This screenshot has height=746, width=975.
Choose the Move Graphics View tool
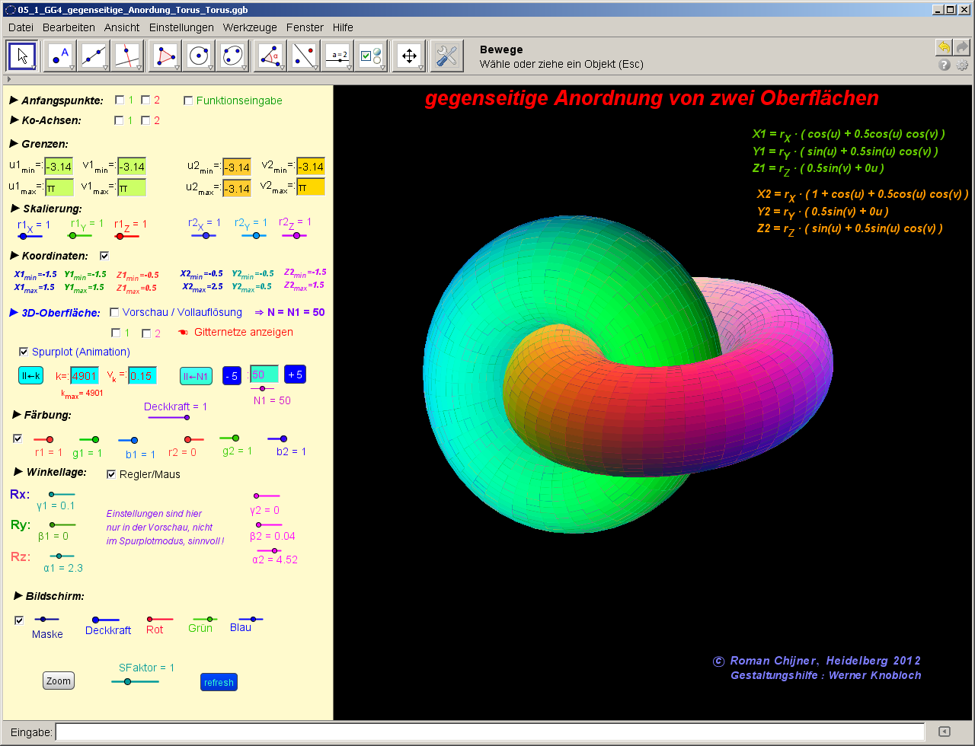pyautogui.click(x=409, y=56)
